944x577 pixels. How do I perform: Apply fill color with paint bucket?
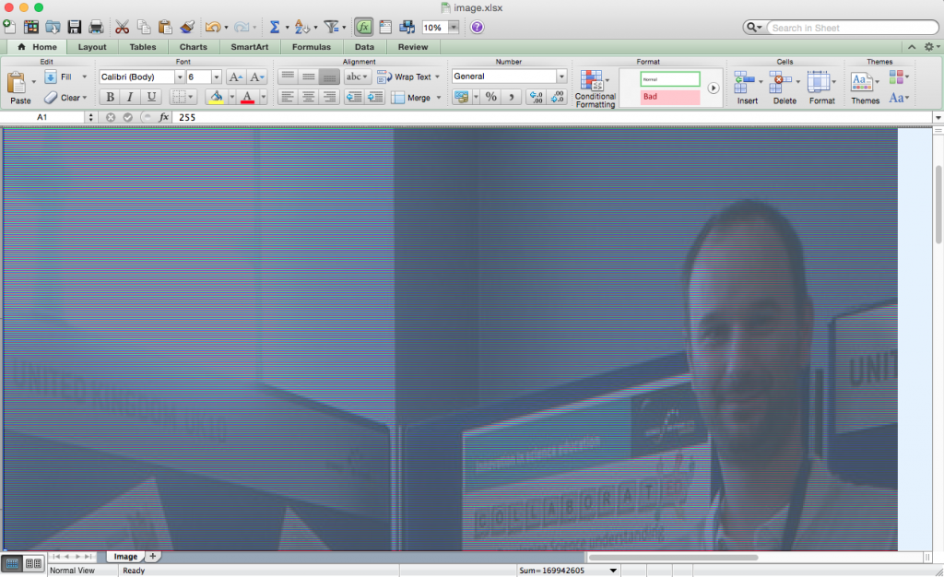click(216, 97)
